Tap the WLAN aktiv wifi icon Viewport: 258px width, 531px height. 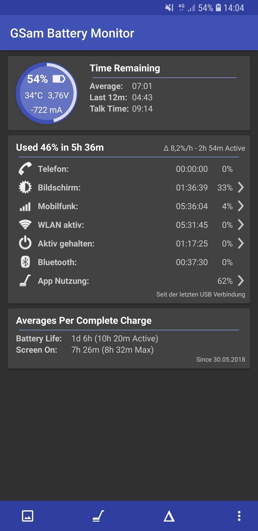click(26, 225)
